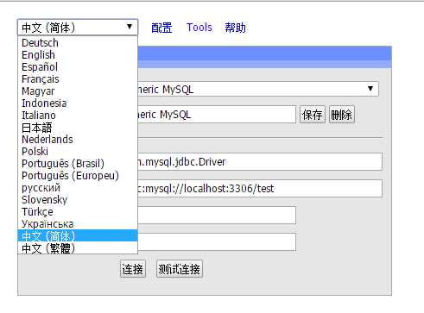The height and width of the screenshot is (313, 424).
Task: Choose 中文 (繁體) language option
Action: (78, 248)
